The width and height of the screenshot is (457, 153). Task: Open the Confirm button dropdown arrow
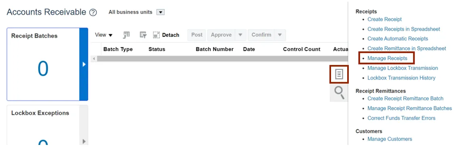click(280, 35)
